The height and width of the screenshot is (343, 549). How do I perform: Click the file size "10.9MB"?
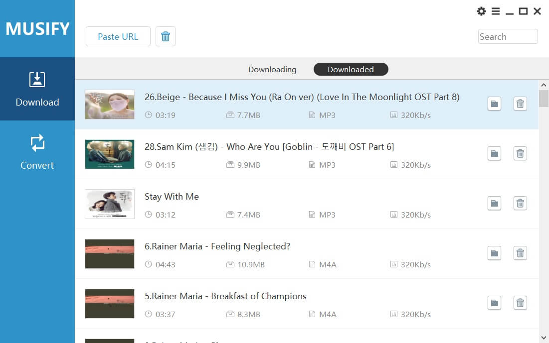click(251, 265)
